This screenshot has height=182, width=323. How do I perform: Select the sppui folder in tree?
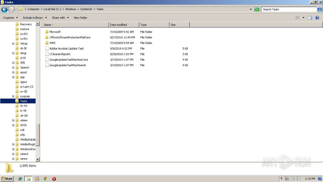(x=23, y=82)
